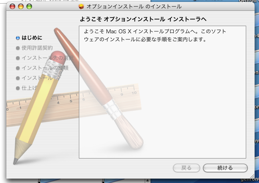This screenshot has width=259, height=183.
Task: Close the installer window with red button
Action: tap(12, 6)
